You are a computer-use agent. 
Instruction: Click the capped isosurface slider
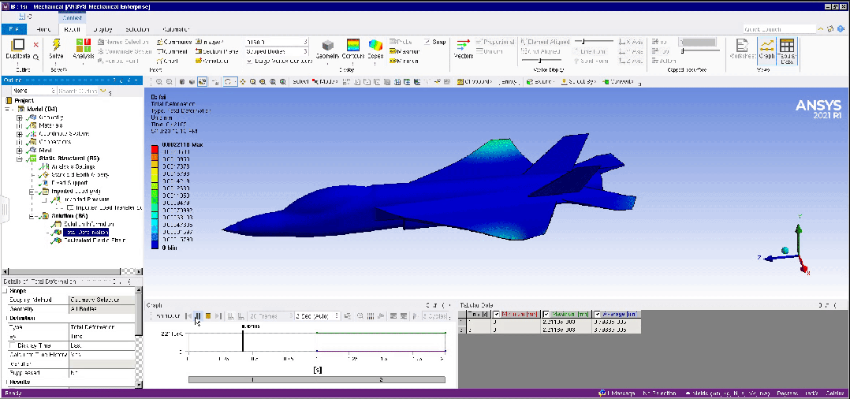point(700,51)
